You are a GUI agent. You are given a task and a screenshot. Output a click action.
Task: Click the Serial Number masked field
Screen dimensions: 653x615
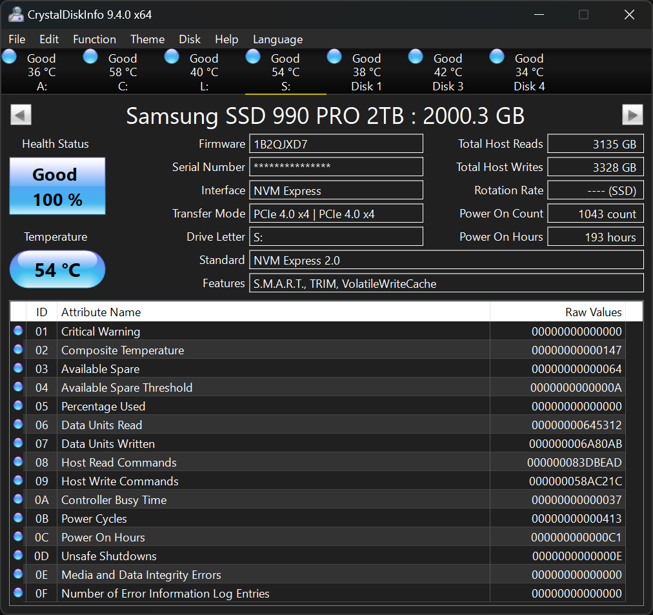(336, 166)
